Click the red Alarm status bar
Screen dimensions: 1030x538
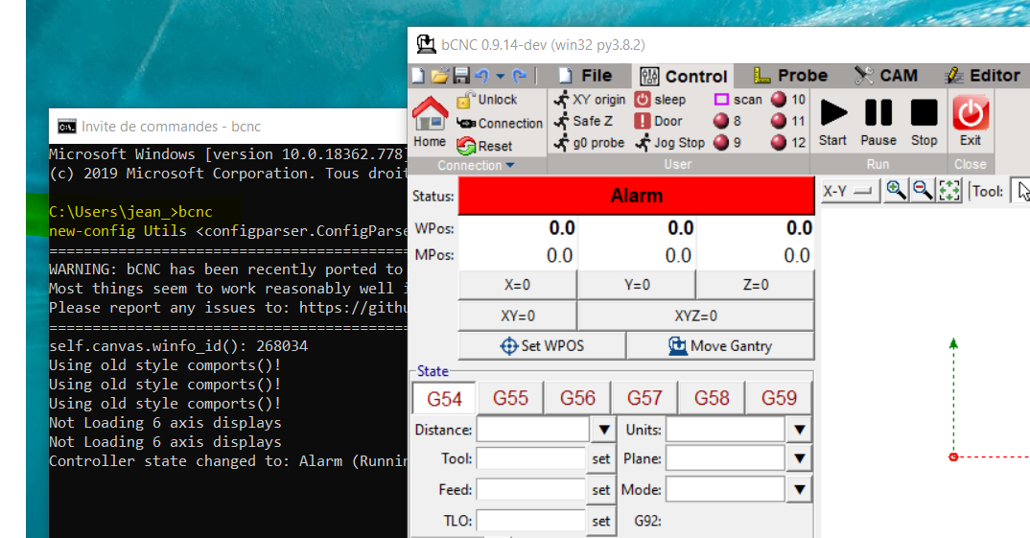pos(637,196)
